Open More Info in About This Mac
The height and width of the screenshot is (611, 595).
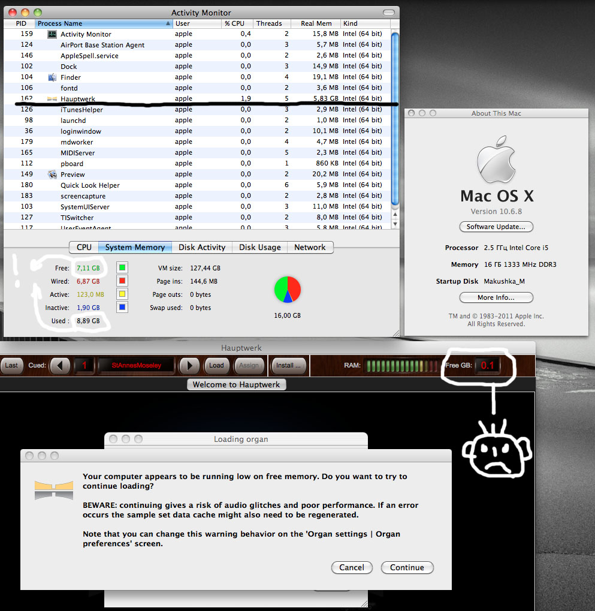496,297
